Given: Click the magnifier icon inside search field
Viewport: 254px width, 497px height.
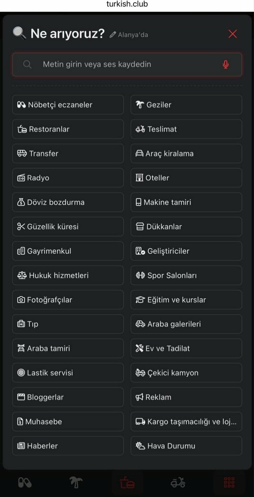Looking at the screenshot, I should [27, 64].
